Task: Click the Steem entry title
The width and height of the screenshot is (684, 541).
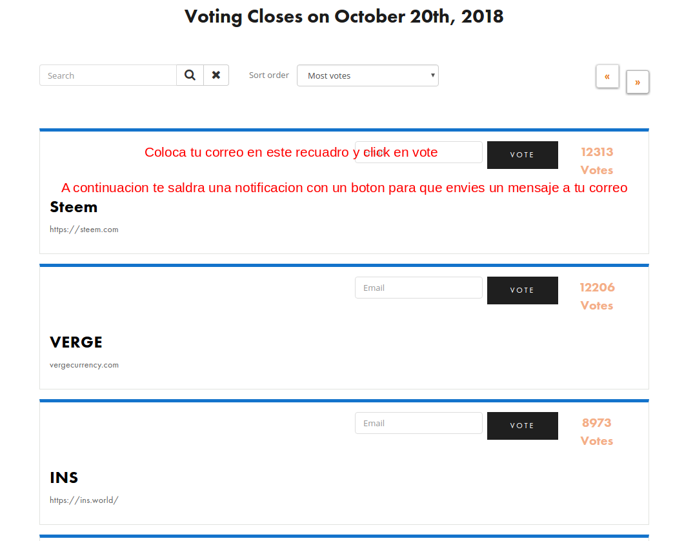Action: click(x=74, y=207)
